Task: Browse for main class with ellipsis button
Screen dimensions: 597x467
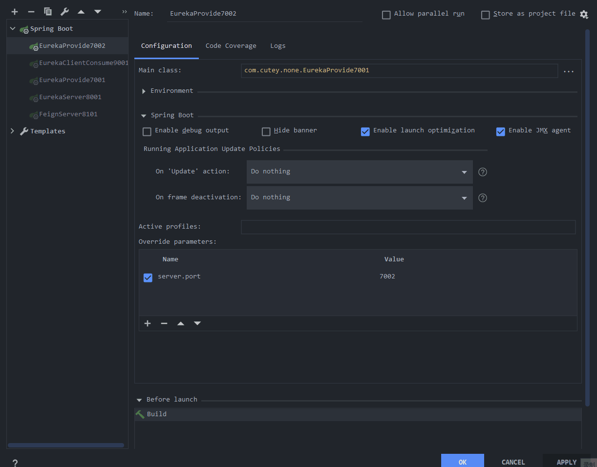Action: click(x=569, y=71)
